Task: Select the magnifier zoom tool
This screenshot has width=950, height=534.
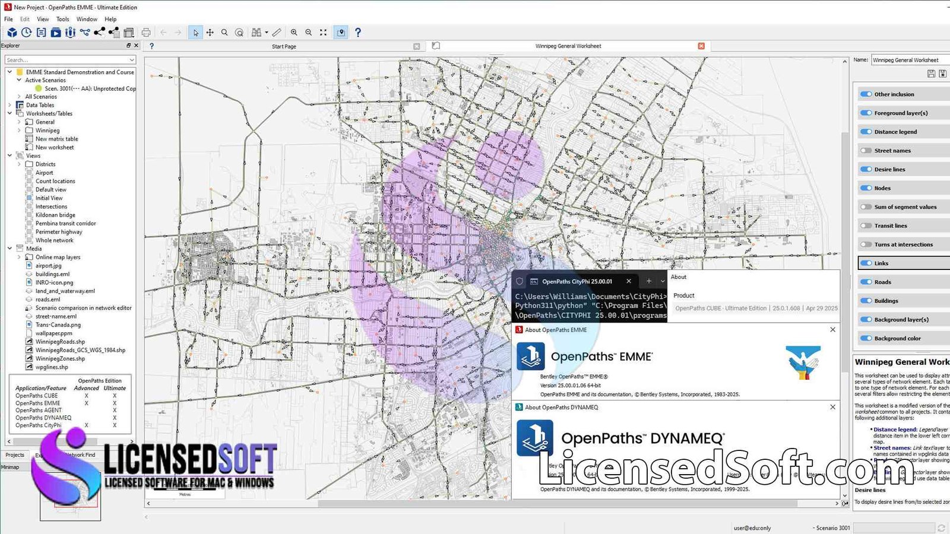Action: coord(224,33)
